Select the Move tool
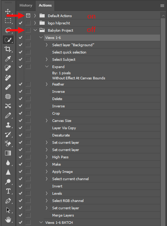Viewport: 167px width, 226px height. click(x=8, y=11)
